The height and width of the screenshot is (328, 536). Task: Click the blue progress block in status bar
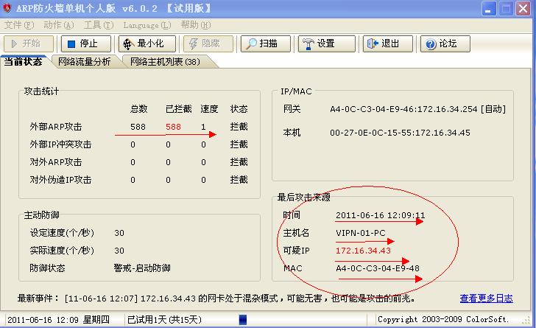[x=243, y=320]
